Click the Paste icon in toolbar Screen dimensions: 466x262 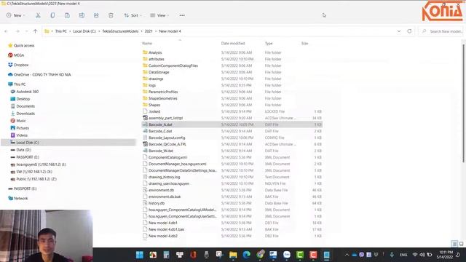67,15
